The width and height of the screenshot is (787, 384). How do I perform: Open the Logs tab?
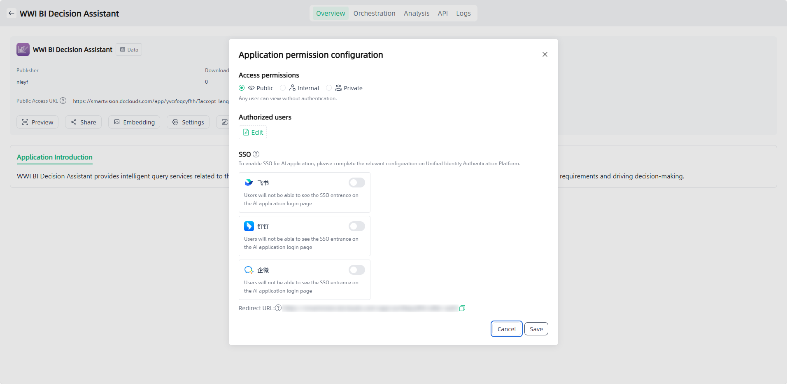tap(463, 13)
